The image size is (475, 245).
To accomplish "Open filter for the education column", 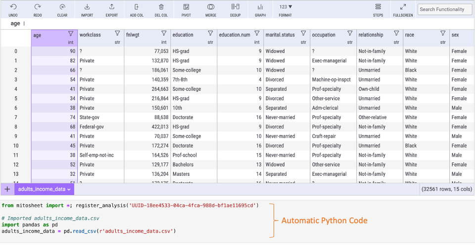I will (x=210, y=34).
